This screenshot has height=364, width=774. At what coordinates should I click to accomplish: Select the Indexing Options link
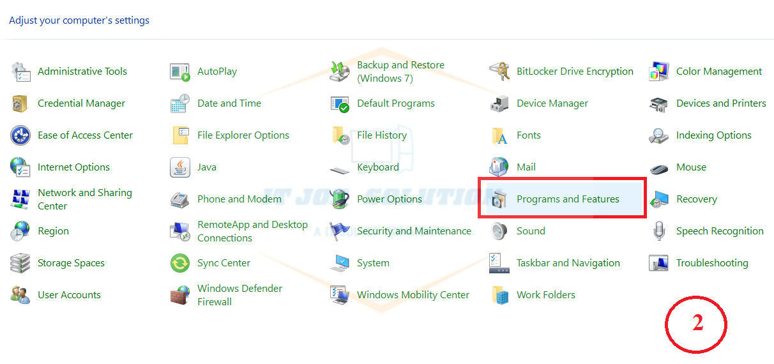tap(713, 135)
